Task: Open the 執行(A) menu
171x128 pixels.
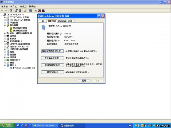Action: (x=14, y=6)
